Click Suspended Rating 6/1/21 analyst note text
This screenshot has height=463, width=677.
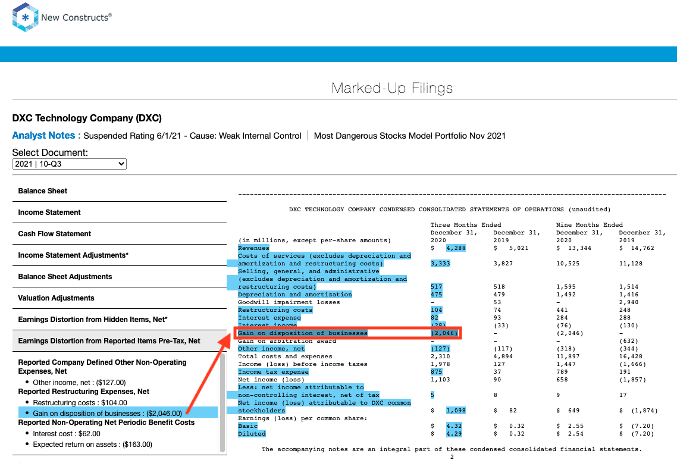pyautogui.click(x=193, y=136)
